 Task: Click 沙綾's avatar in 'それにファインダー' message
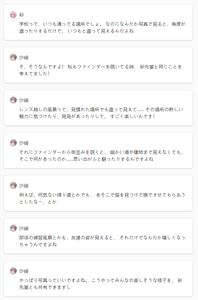pyautogui.click(x=13, y=143)
